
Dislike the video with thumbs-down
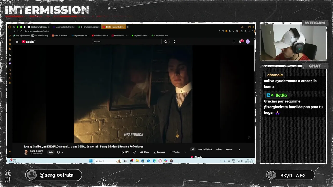(134, 152)
